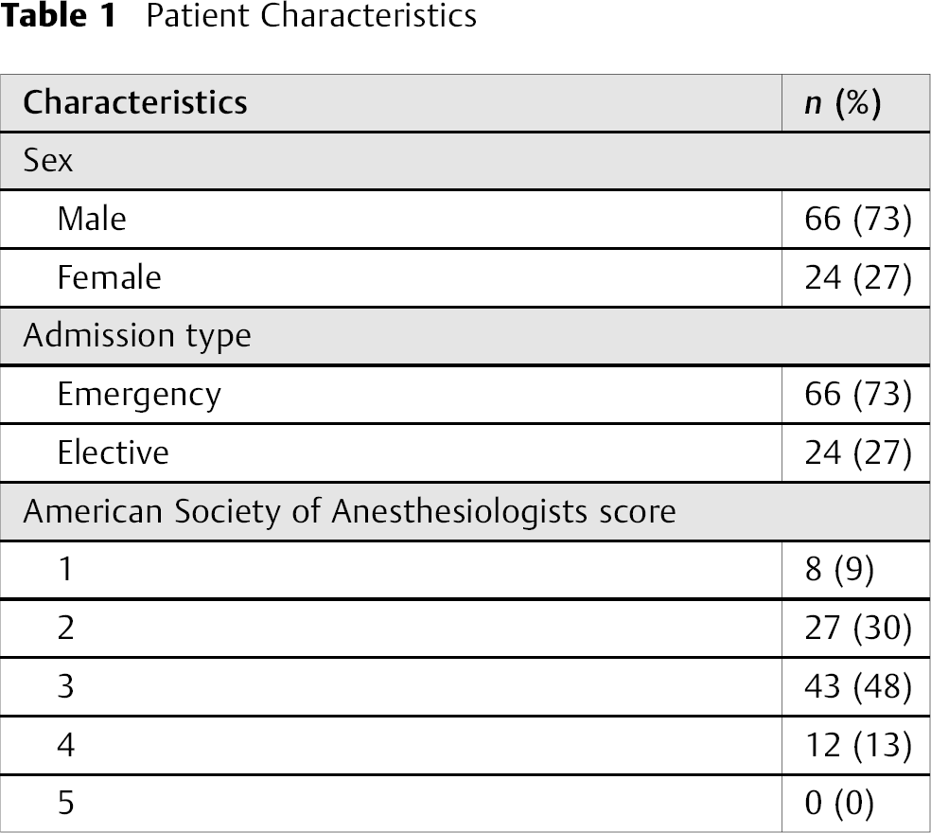Select the Female row label
This screenshot has height=833, width=931.
tap(109, 277)
